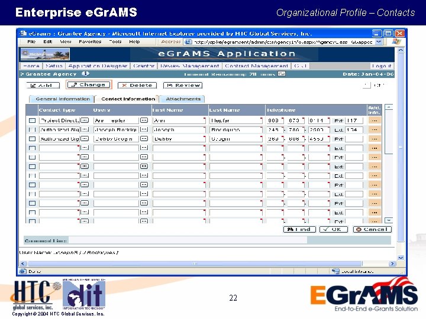Click the Add button
The width and height of the screenshot is (426, 319).
click(43, 86)
